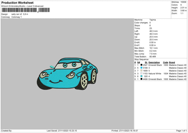The height and width of the screenshot is (133, 188).
Task: Sort by the Brand column header
Action: tap(172, 62)
